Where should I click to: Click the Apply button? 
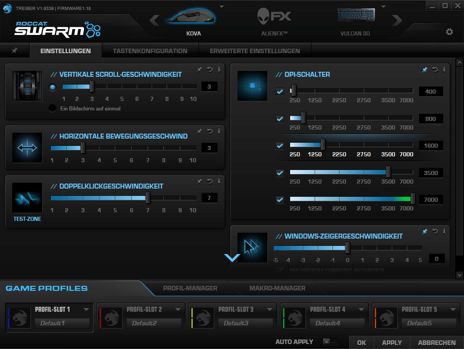[x=392, y=343]
